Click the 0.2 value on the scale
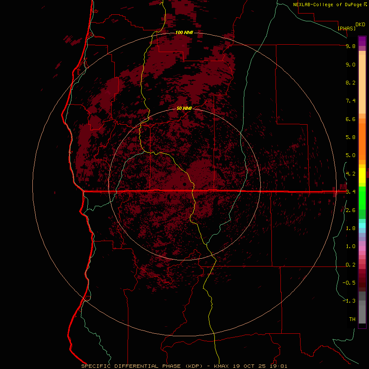 click(351, 265)
